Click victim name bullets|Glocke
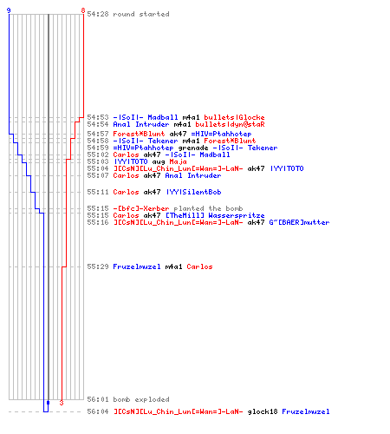Viewport: 390px width, 434px height. coord(234,117)
